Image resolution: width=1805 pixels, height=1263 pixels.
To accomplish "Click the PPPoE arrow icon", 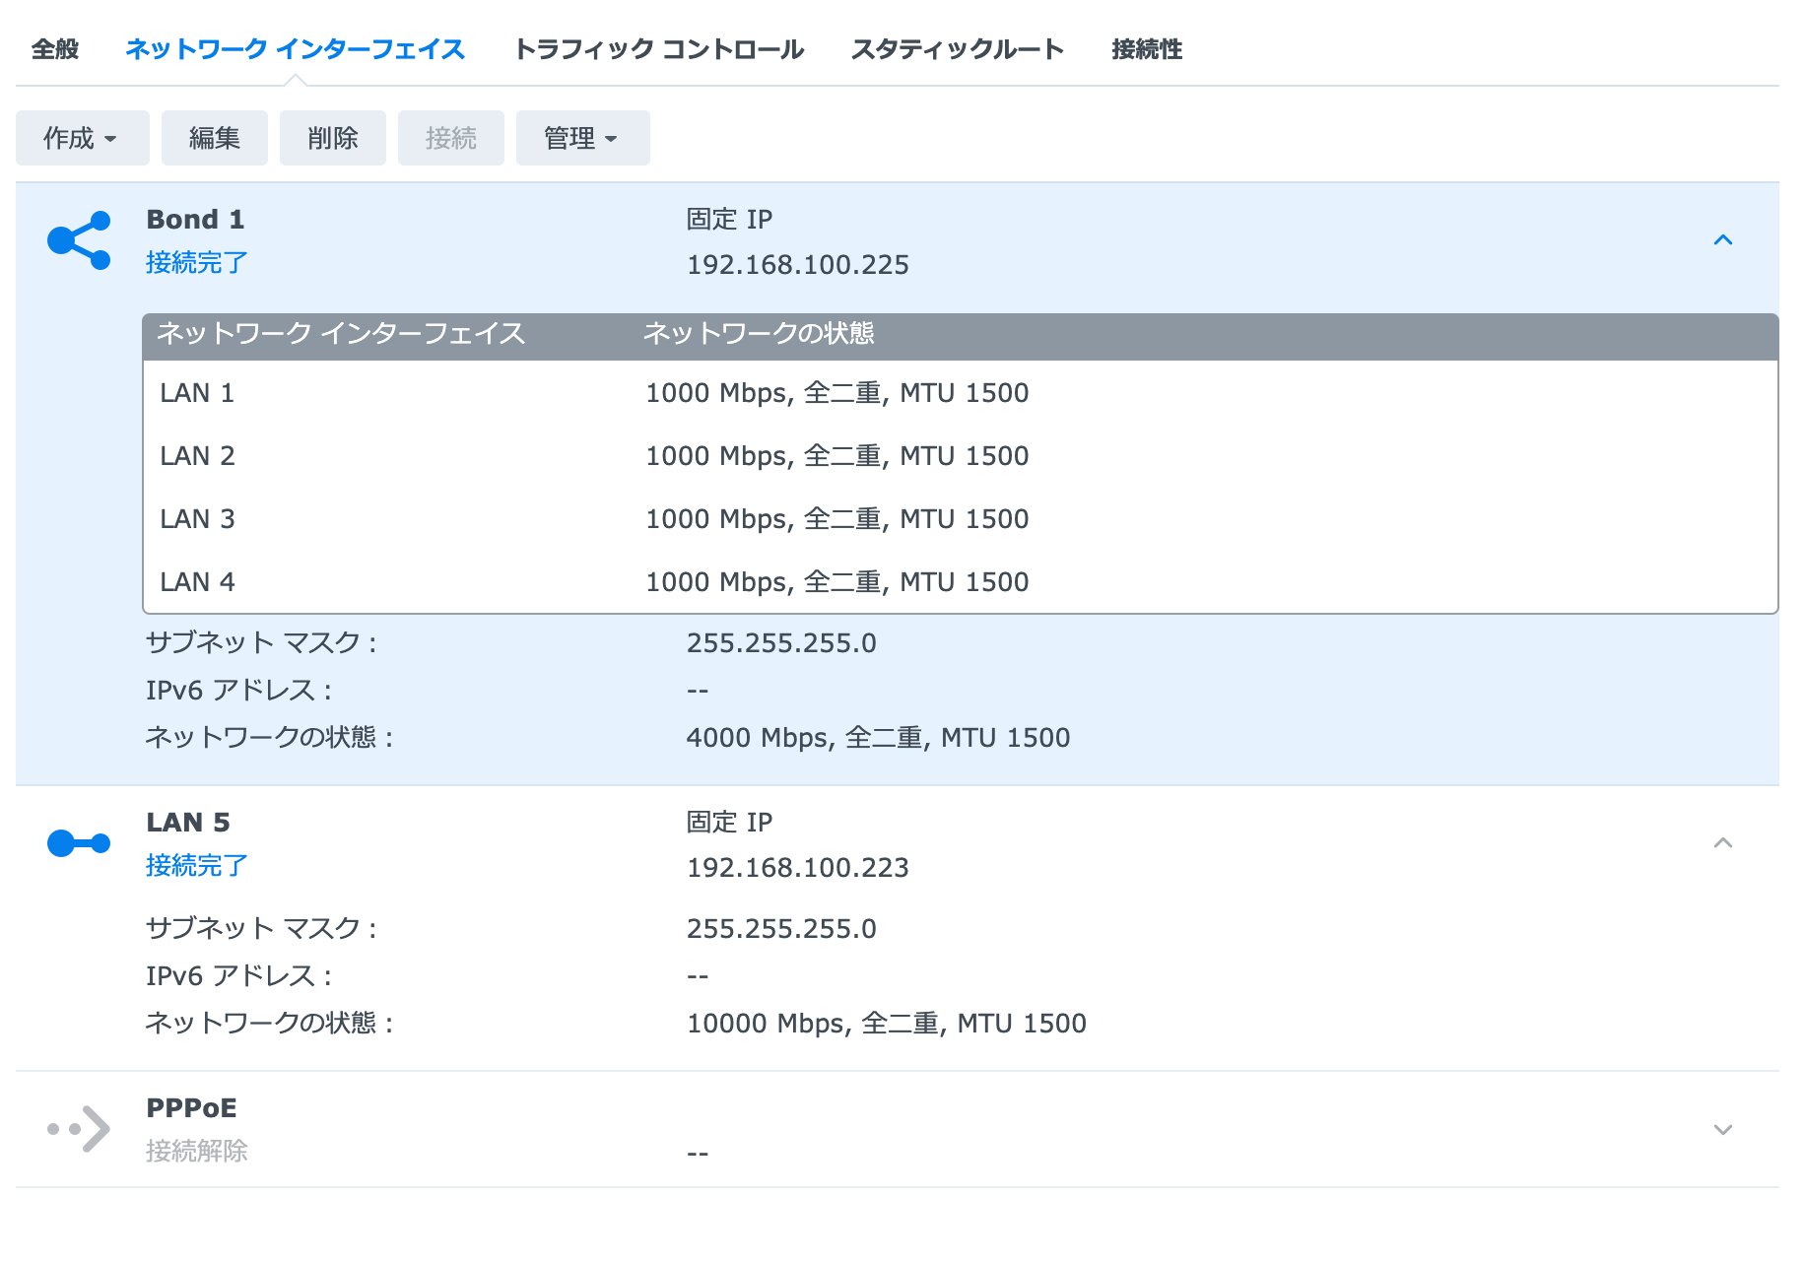I will [x=79, y=1129].
